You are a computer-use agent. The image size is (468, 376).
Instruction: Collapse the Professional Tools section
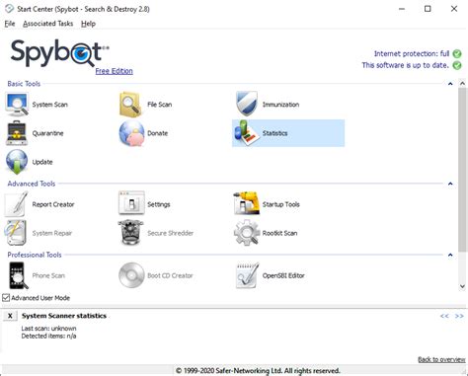coord(450,255)
